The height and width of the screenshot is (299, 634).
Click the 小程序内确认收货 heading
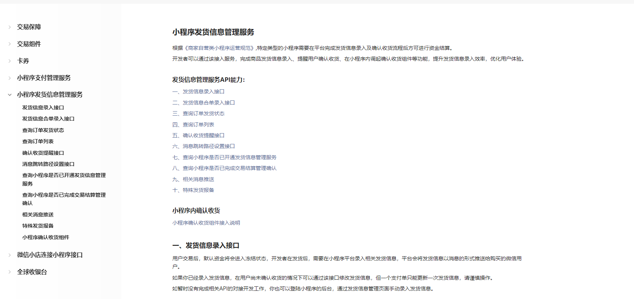196,210
